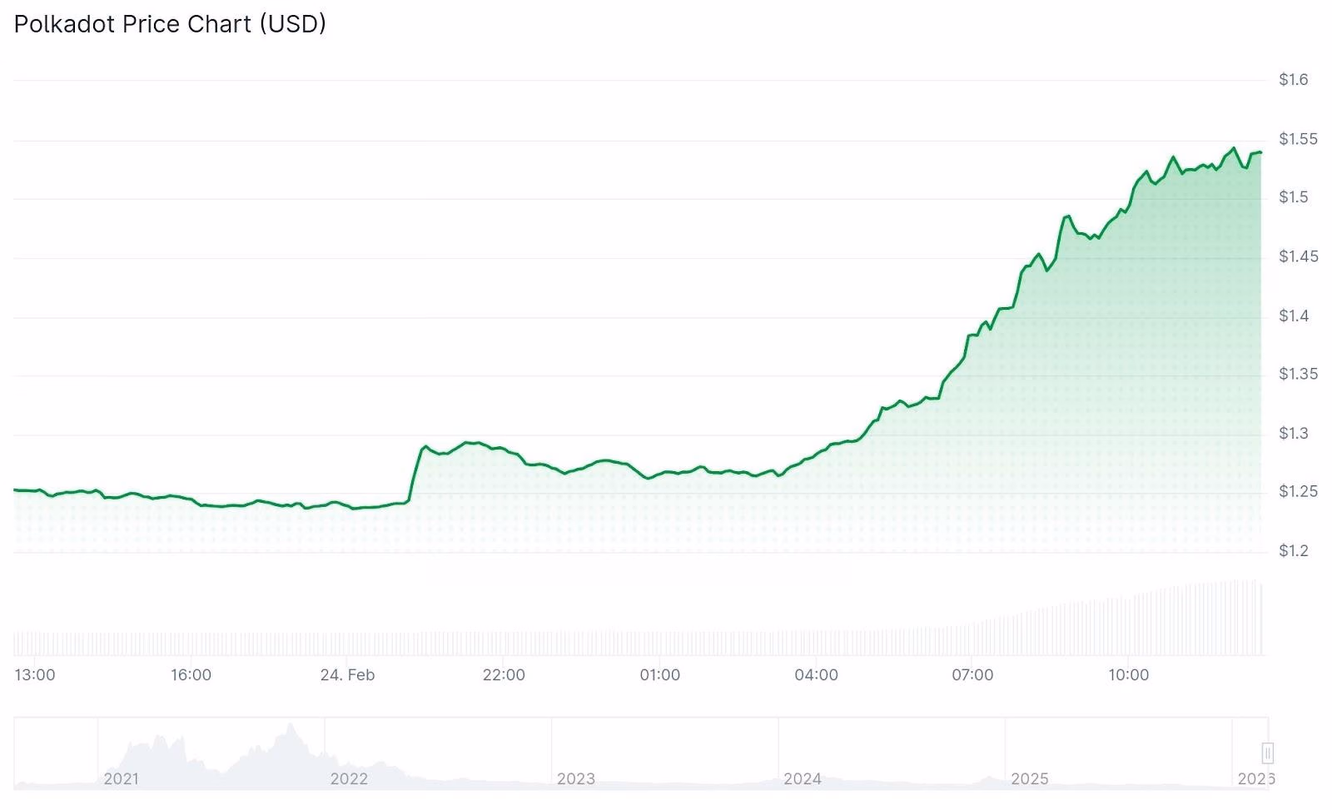Click the $1.55 price axis label
Screen dimensions: 1332x810
(x=1298, y=139)
